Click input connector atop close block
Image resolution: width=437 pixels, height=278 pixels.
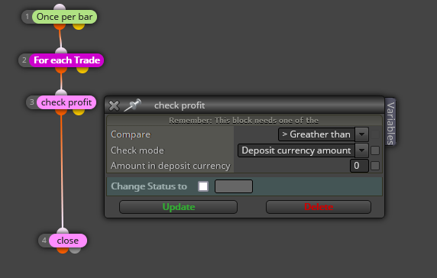click(x=63, y=231)
